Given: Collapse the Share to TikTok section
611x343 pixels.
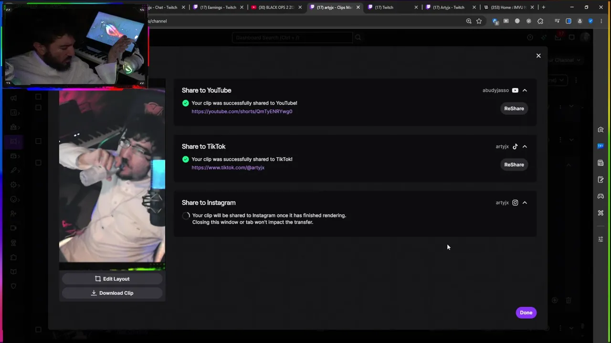Looking at the screenshot, I should click(525, 147).
